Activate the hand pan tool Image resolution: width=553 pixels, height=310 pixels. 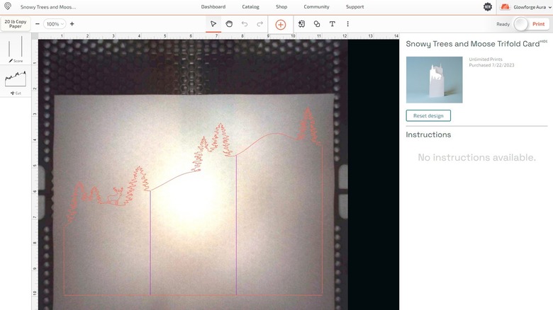(229, 24)
